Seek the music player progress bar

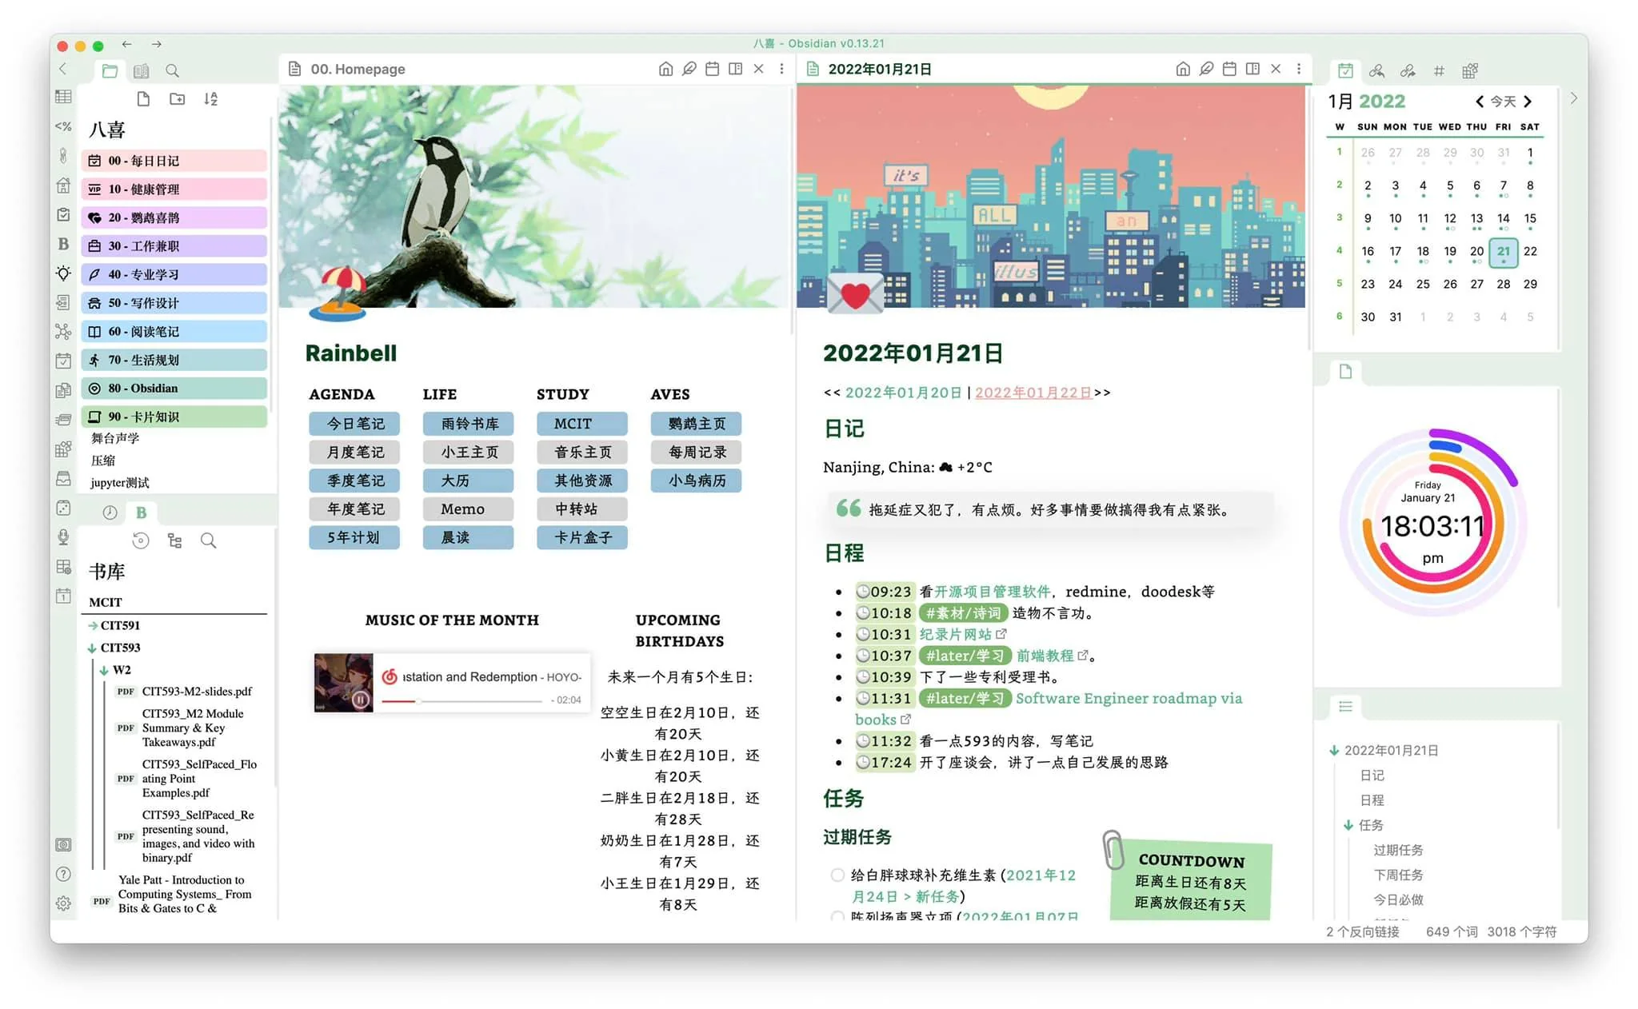click(480, 701)
